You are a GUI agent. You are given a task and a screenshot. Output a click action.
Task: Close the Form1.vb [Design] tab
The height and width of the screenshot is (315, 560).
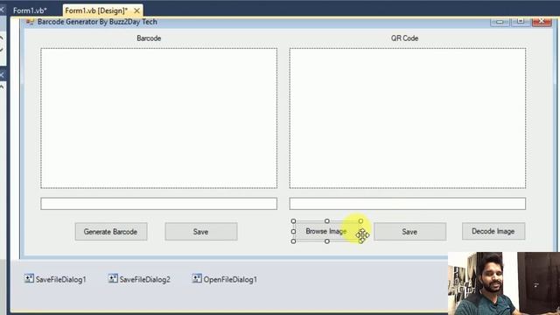click(x=136, y=10)
